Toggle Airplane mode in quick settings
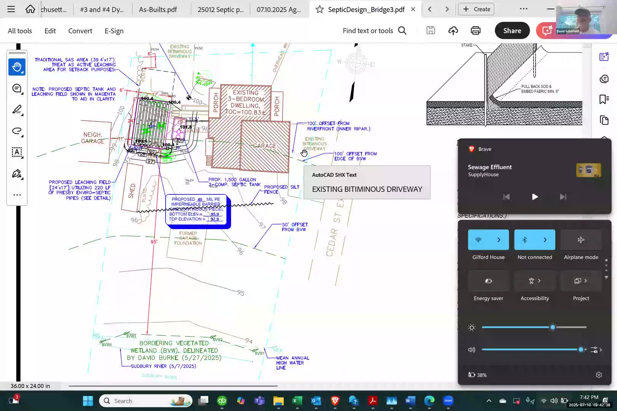The height and width of the screenshot is (411, 617). tap(581, 240)
